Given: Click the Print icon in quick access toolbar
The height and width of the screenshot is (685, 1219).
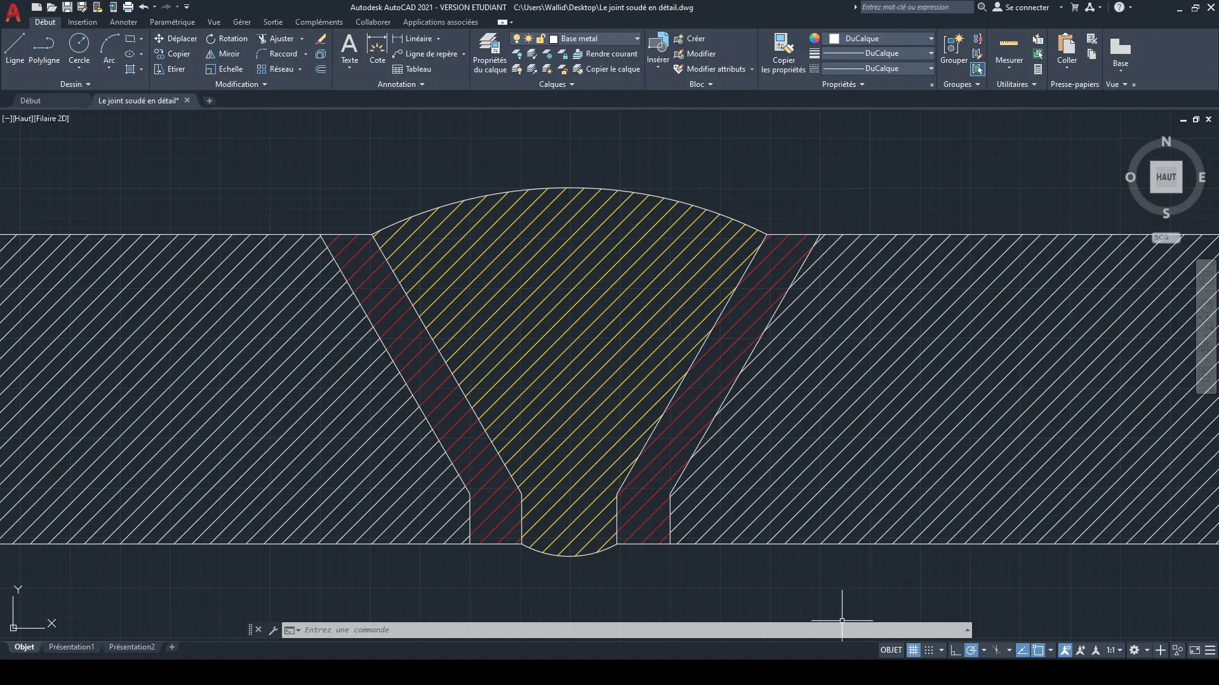Looking at the screenshot, I should [x=128, y=7].
